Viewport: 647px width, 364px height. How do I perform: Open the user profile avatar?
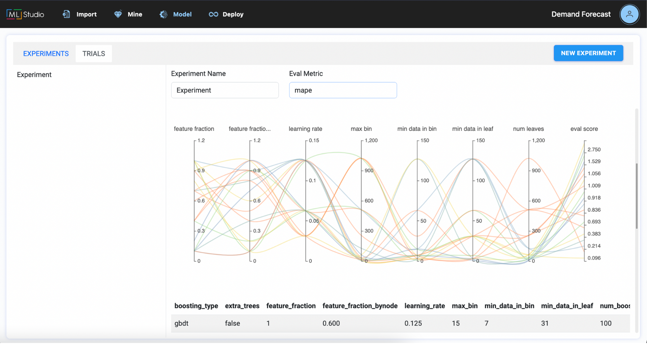pos(629,14)
